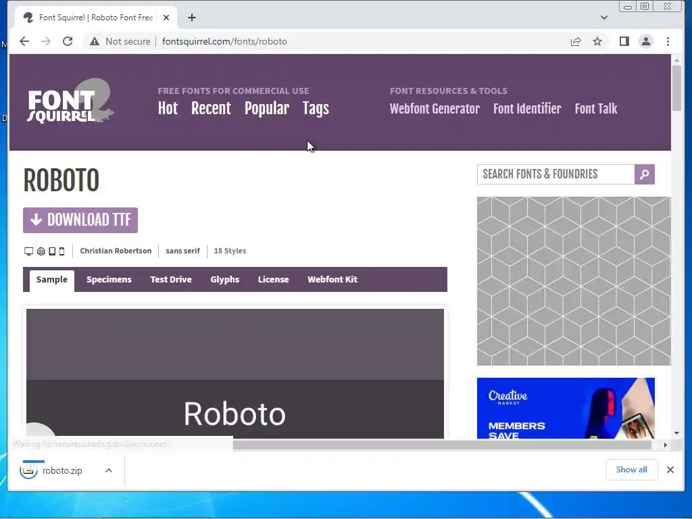Open the Webfont Generator tool
Screen dimensions: 692x519
tap(435, 109)
